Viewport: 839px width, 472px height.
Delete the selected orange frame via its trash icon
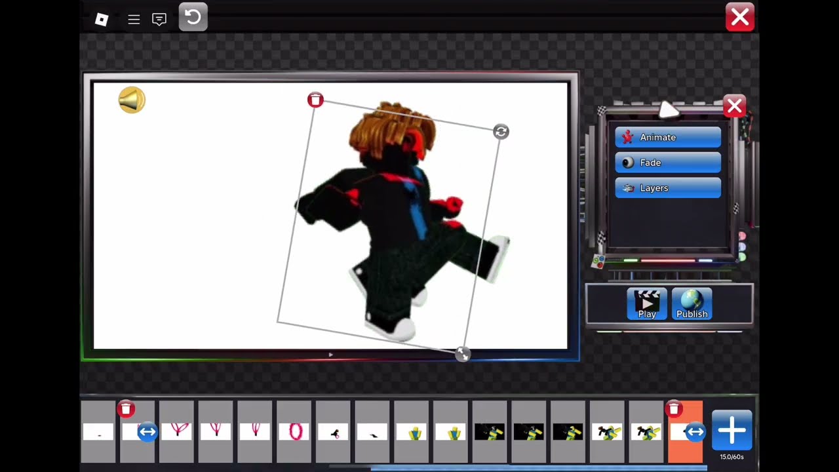point(673,409)
